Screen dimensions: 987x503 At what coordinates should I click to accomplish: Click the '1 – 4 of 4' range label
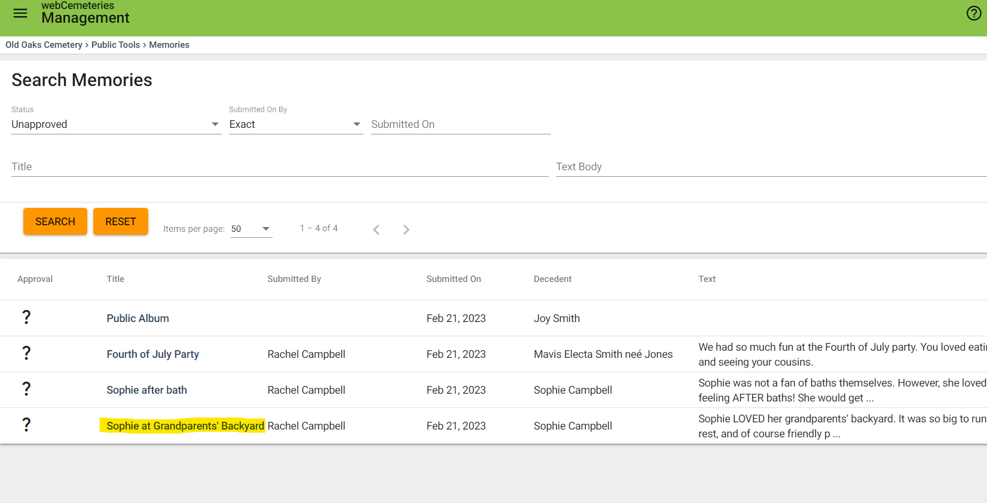(319, 228)
